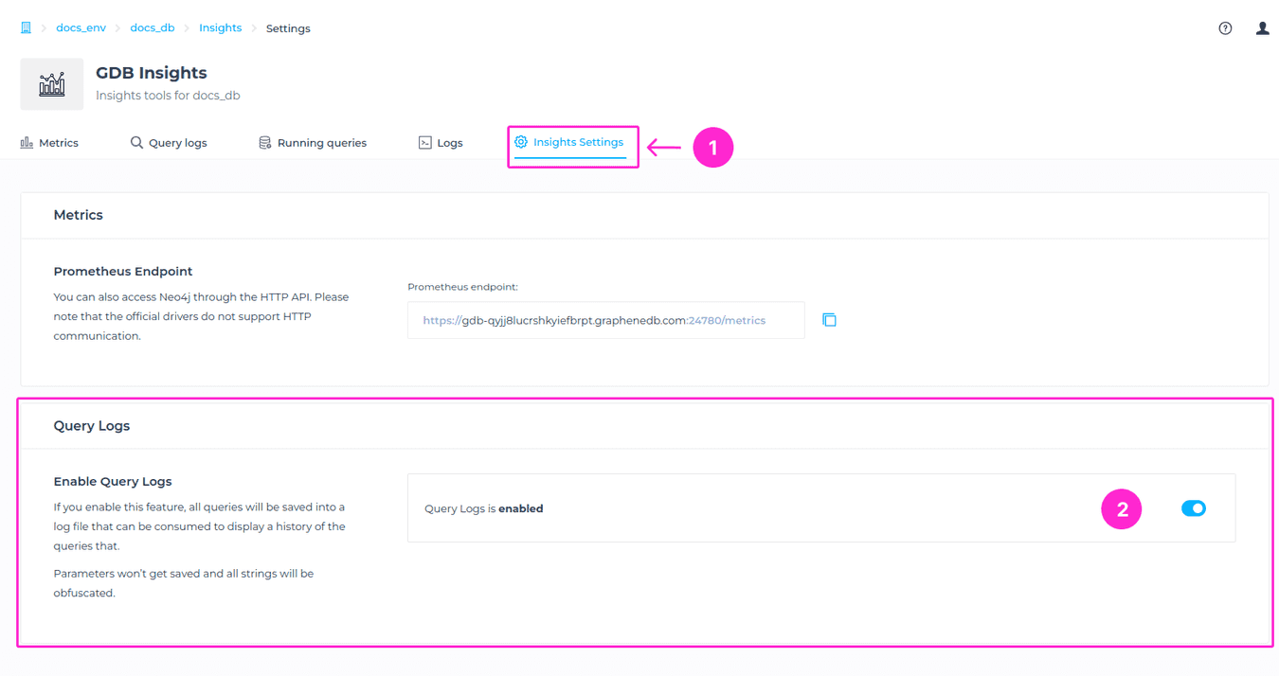Open the docs_db breadcrumb link

tap(153, 28)
